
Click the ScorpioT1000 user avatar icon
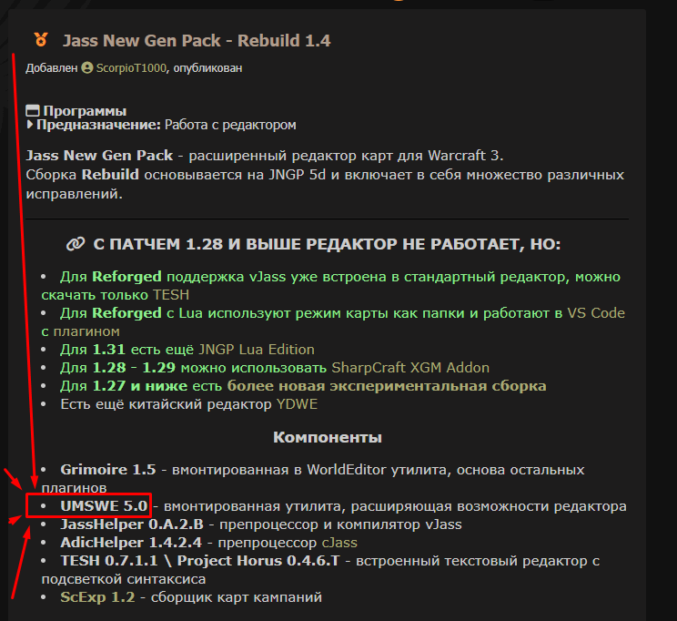(87, 68)
